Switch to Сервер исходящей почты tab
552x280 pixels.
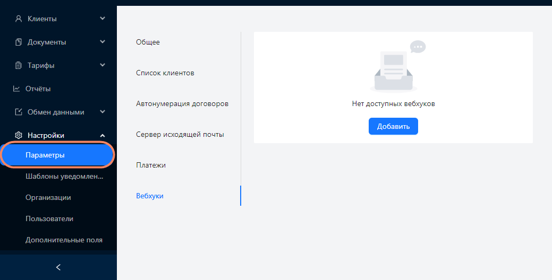[180, 135]
